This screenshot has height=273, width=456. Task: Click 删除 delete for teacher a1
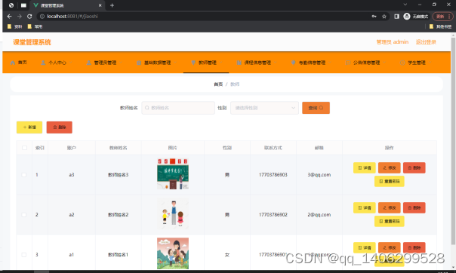tap(414, 247)
